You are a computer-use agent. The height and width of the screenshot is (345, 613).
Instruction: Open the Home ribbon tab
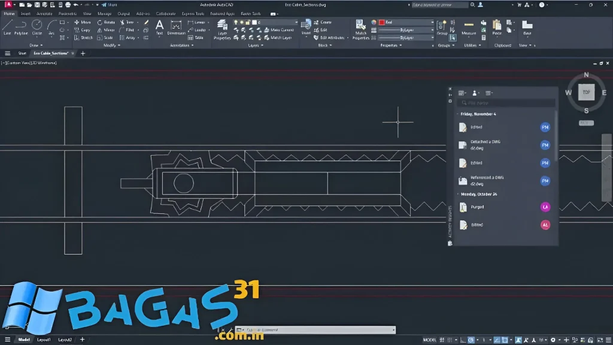pyautogui.click(x=9, y=14)
